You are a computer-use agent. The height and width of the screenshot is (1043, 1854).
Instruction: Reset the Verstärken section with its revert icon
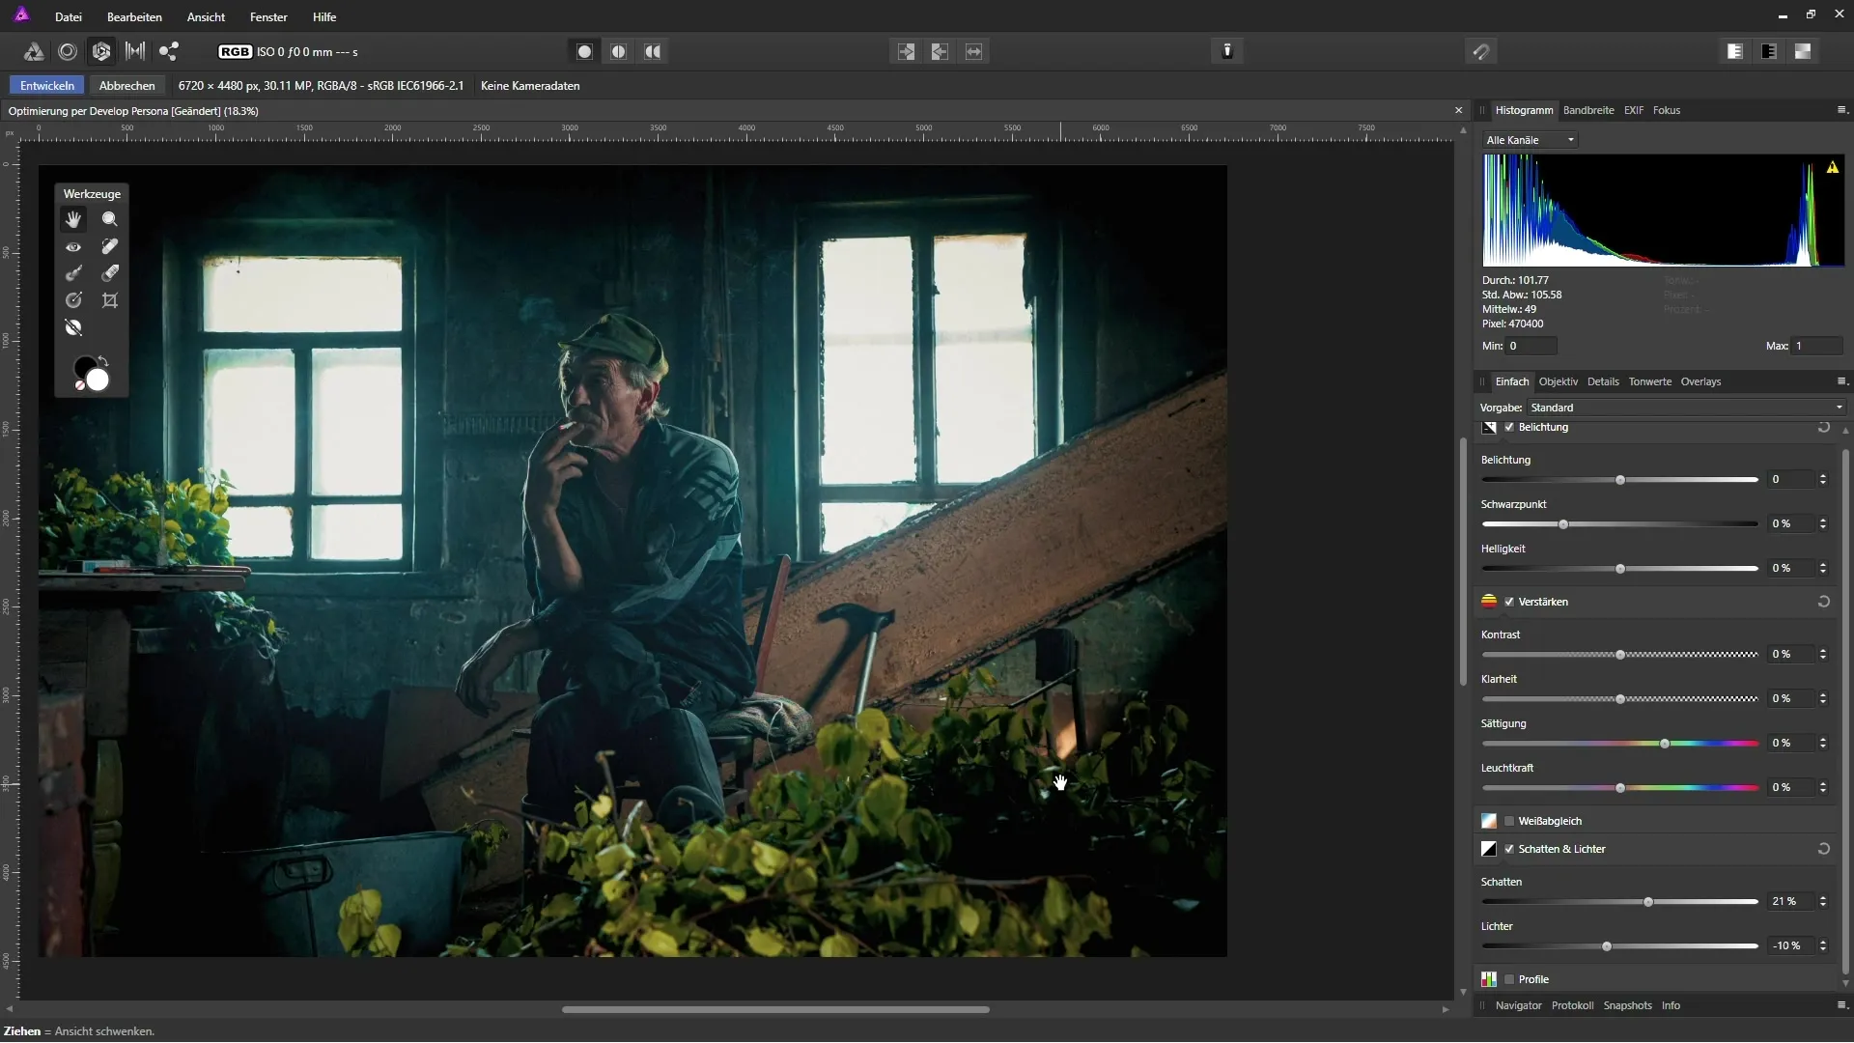click(1824, 602)
